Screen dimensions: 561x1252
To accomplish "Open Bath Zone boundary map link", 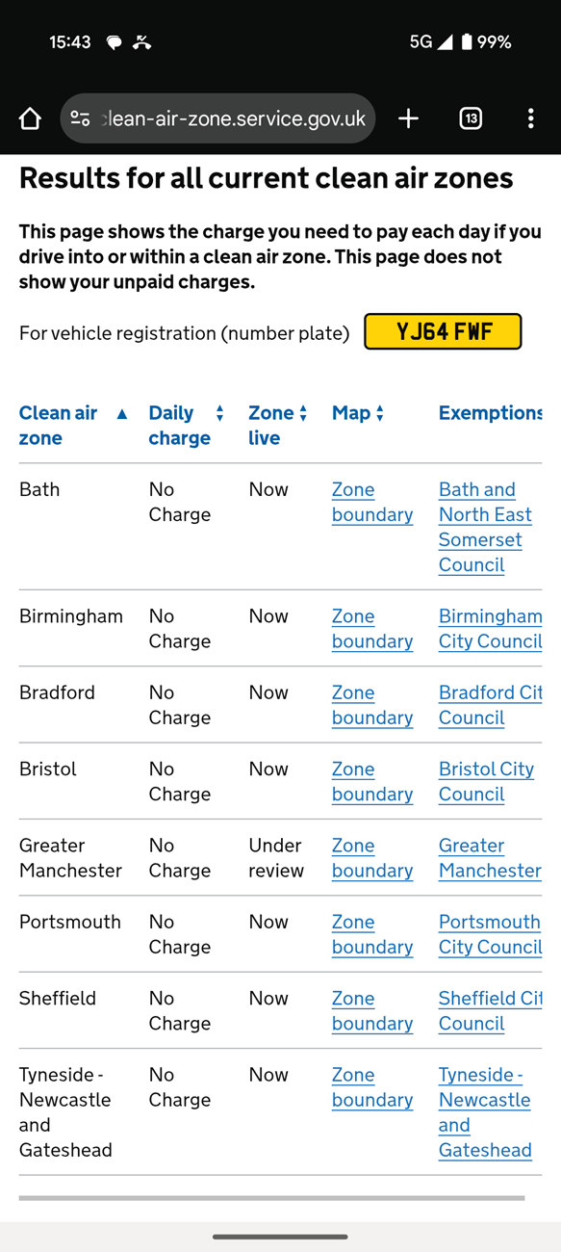I will tap(372, 502).
